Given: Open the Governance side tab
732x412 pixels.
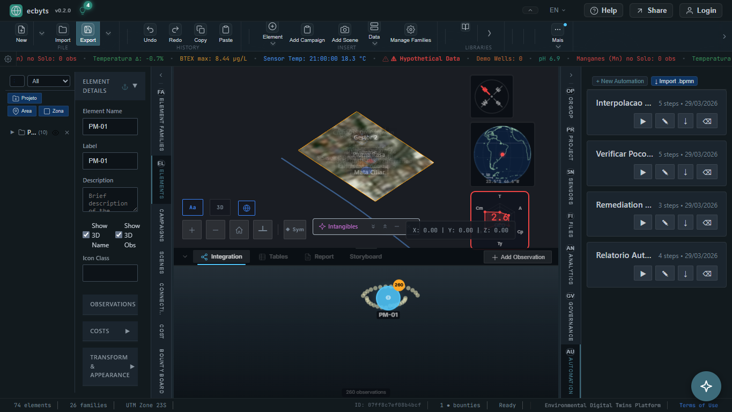Looking at the screenshot, I should 570,317.
